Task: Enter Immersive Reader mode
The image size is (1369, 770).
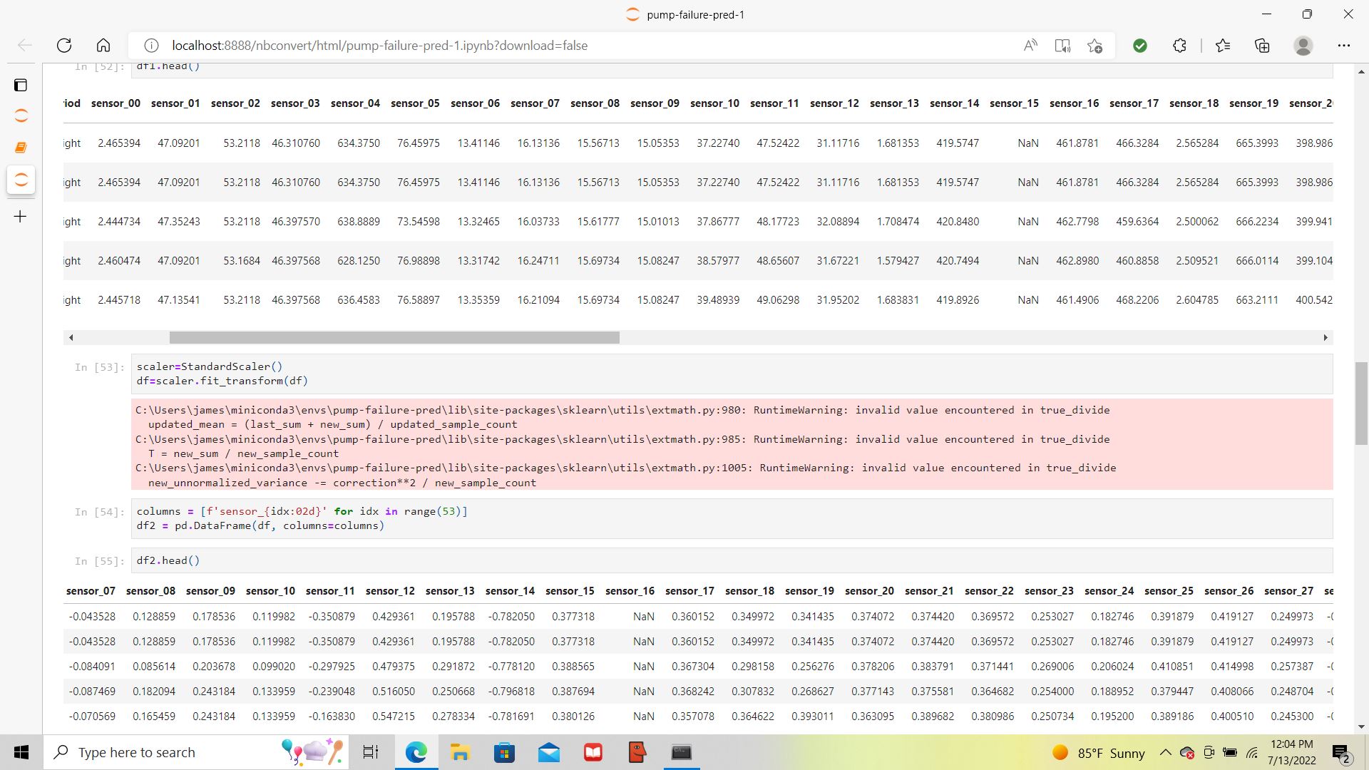Action: pos(1062,46)
